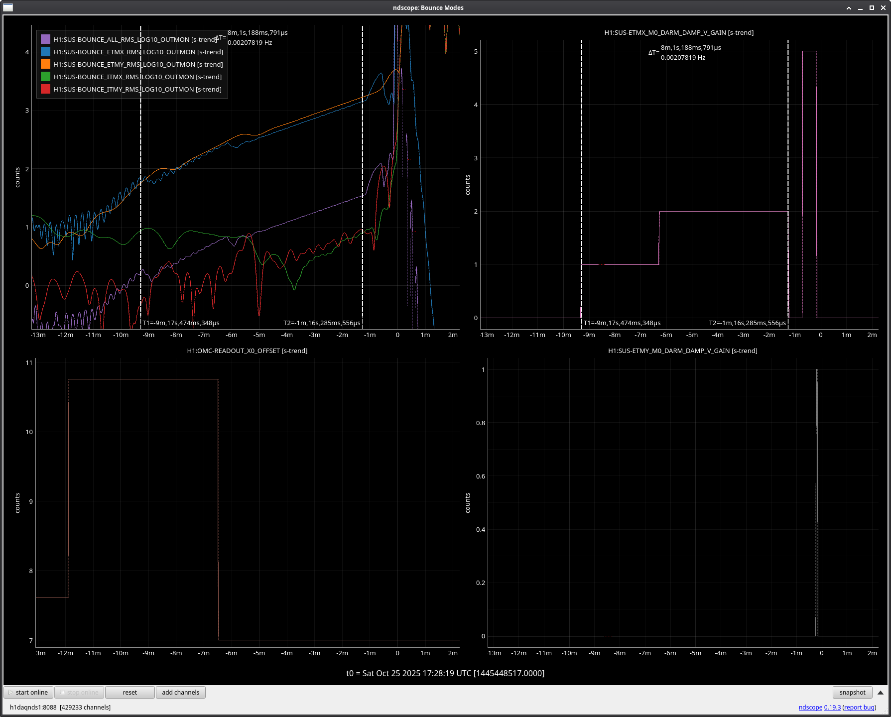The image size is (891, 717).
Task: Select the T1 cursor label in Bounce plot
Action: point(181,323)
